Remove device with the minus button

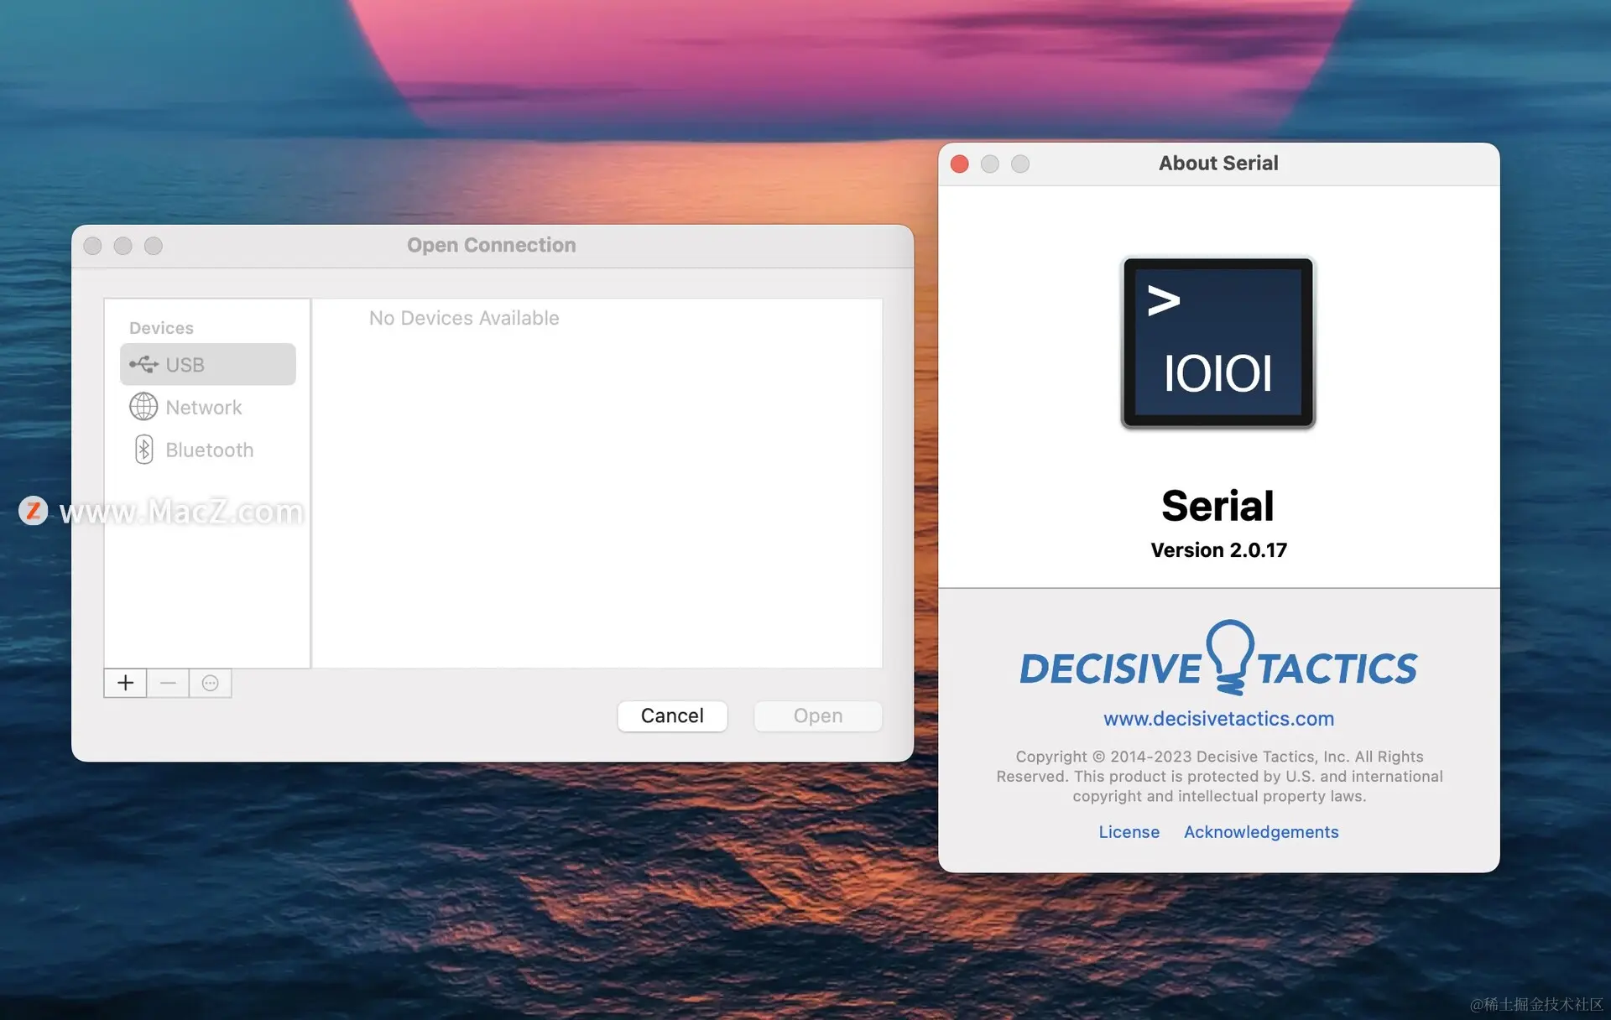(168, 683)
